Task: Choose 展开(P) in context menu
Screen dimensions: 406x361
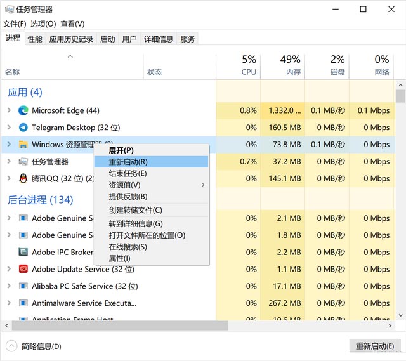Action: (x=151, y=150)
